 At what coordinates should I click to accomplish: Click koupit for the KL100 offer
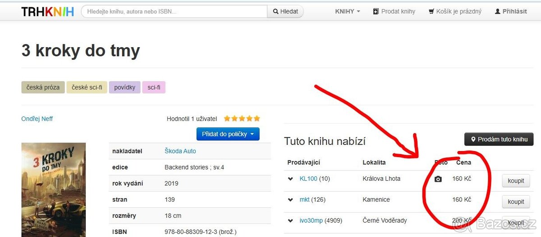516,181
